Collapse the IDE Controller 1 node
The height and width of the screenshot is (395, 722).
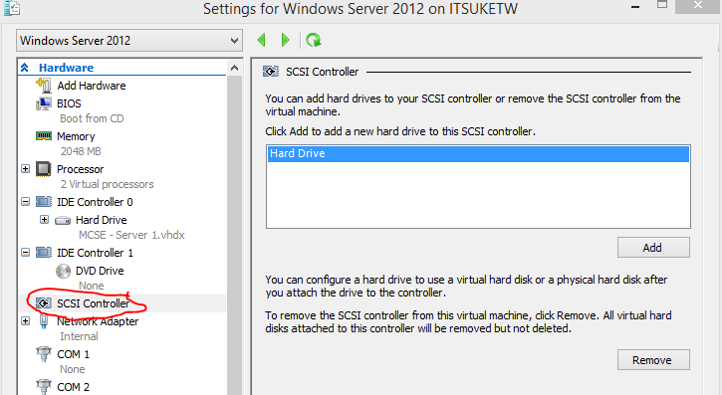click(25, 252)
